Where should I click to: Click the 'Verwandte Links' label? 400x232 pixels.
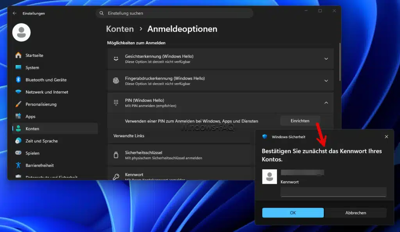tap(129, 136)
